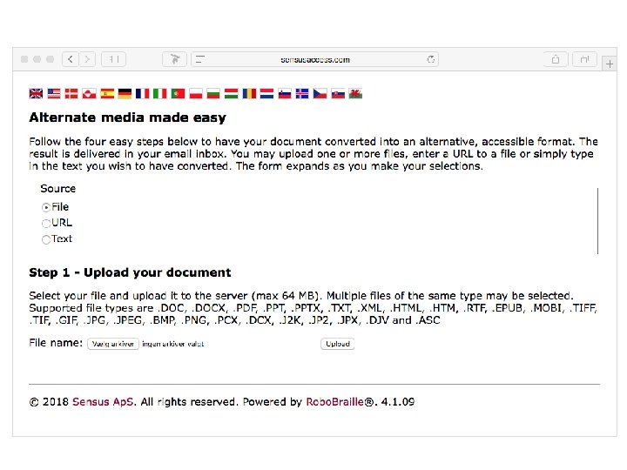627x470 pixels.
Task: Switch language with the UK flag icon
Action: click(36, 93)
